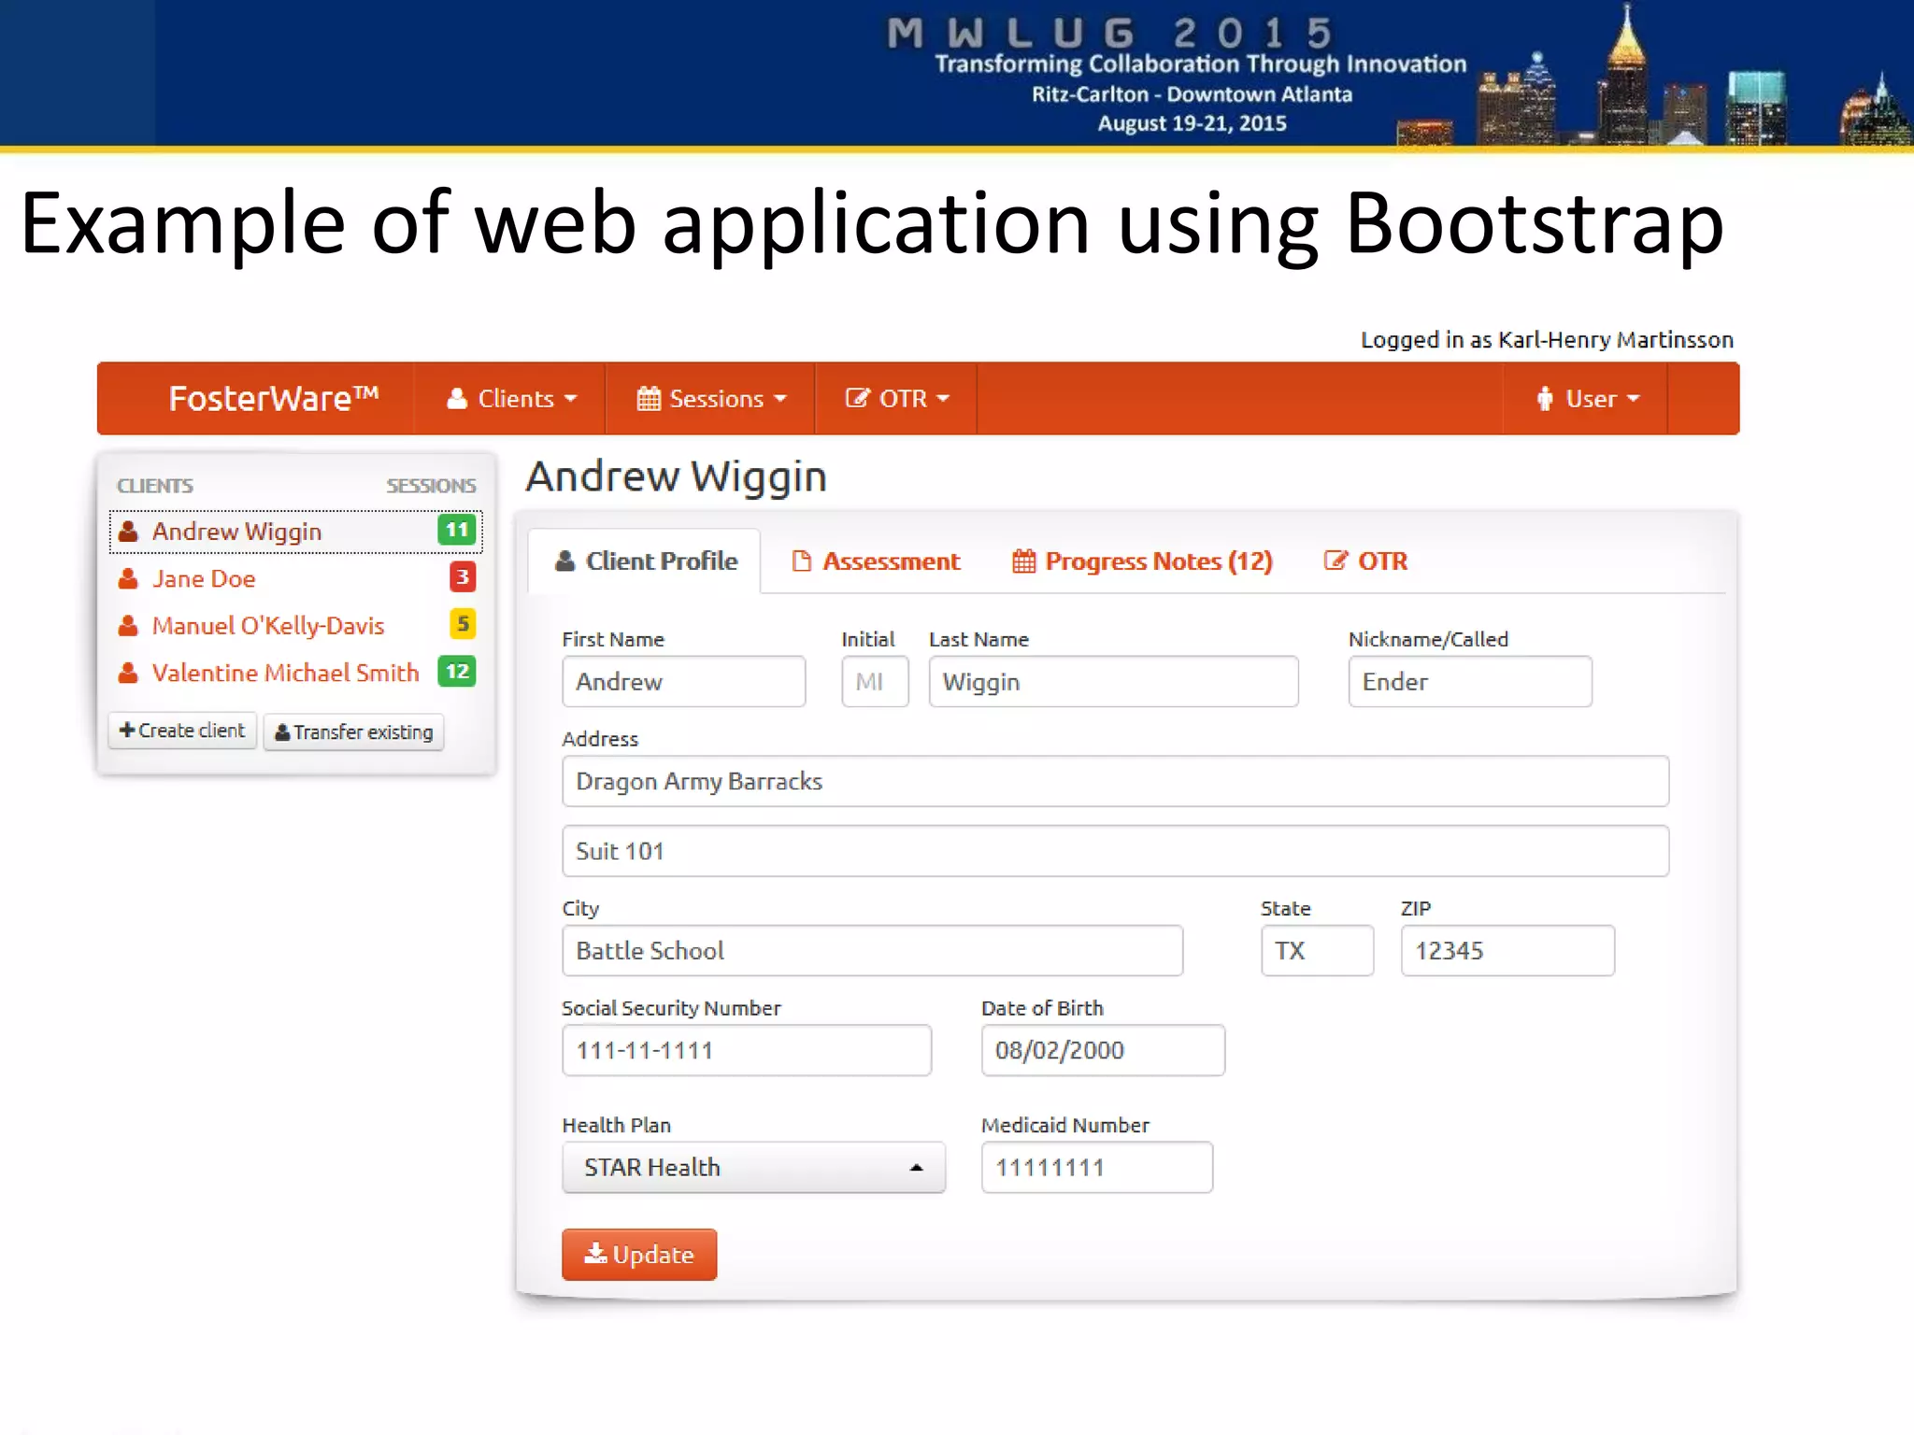
Task: Click the document icon on Assessment tab
Action: (801, 561)
